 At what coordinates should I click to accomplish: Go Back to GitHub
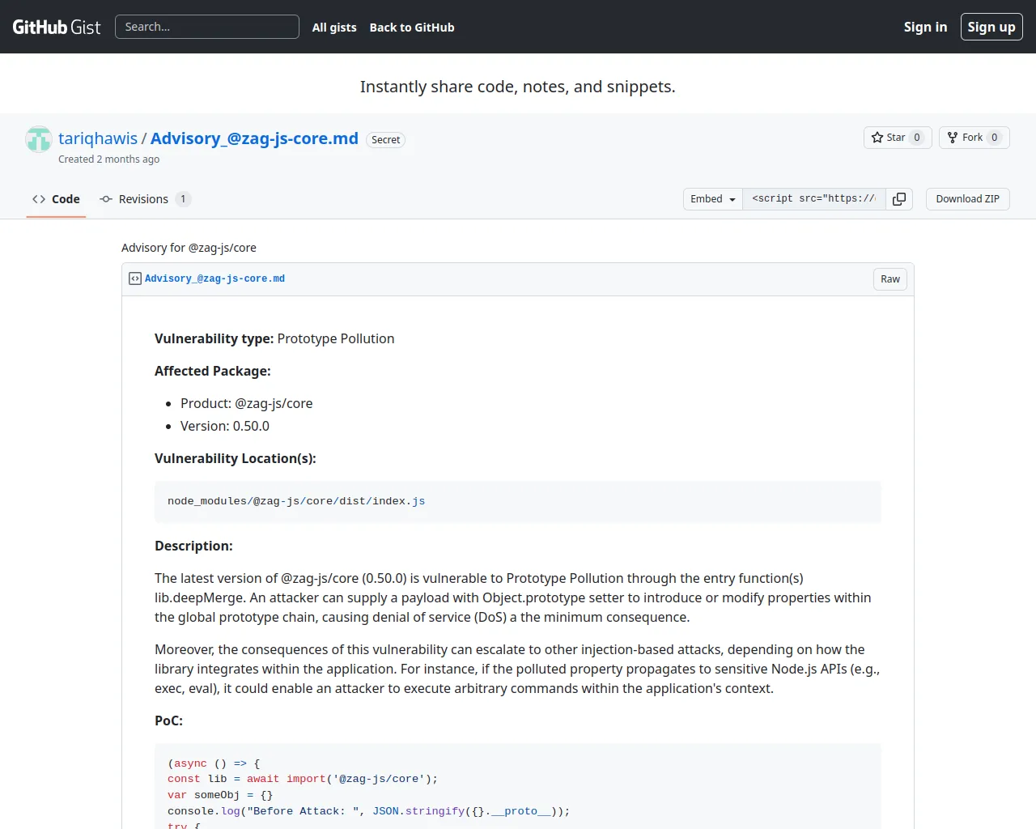coord(412,28)
